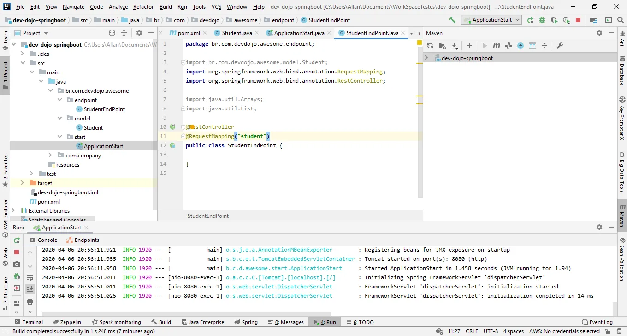Open the Refactor menu

pyautogui.click(x=143, y=7)
